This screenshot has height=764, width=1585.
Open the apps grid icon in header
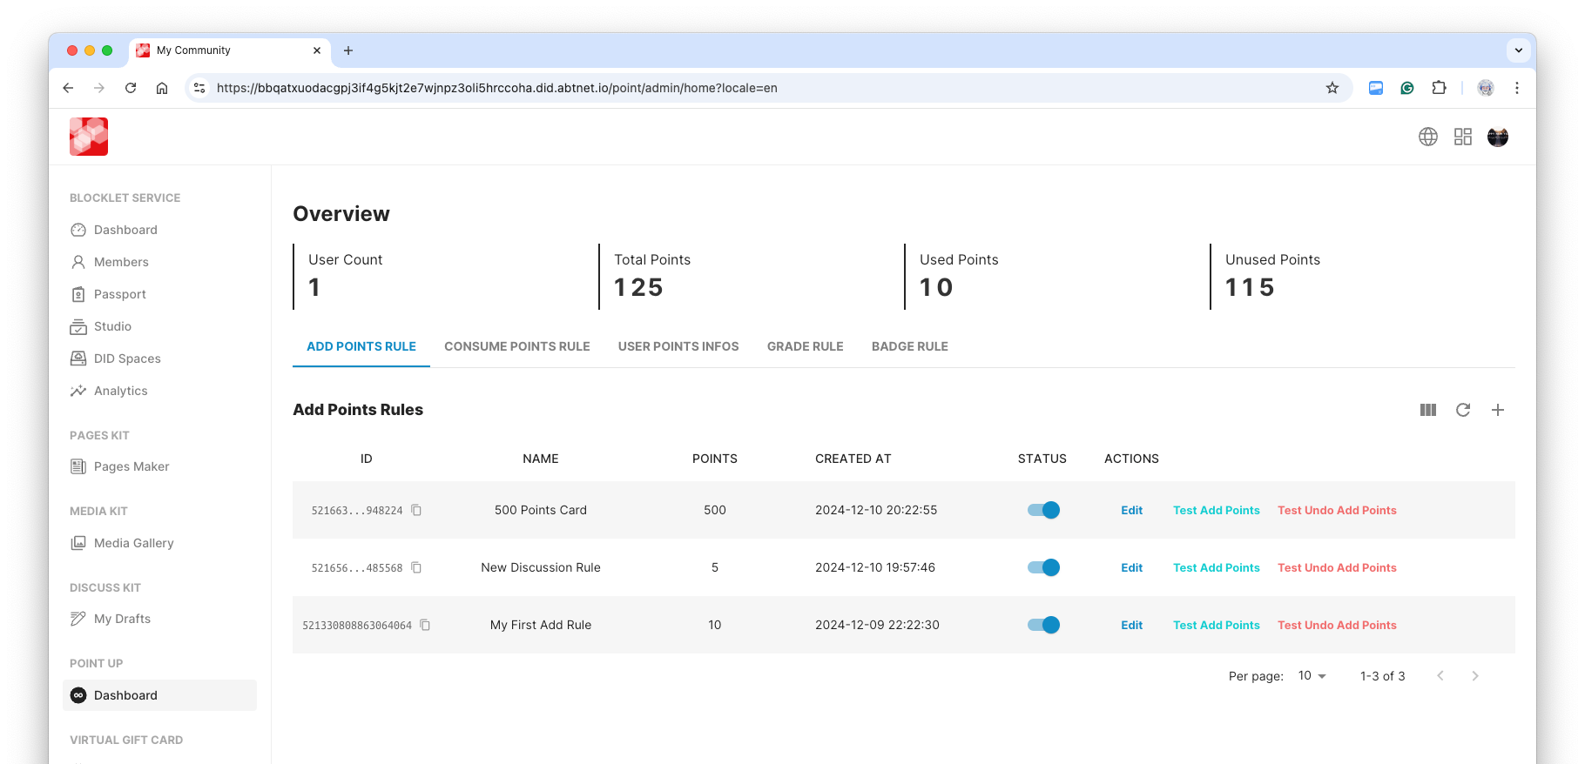pos(1463,137)
